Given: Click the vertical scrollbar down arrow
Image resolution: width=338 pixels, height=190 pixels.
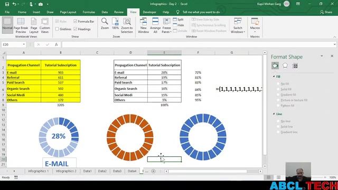Looking at the screenshot, I should click(x=265, y=166).
